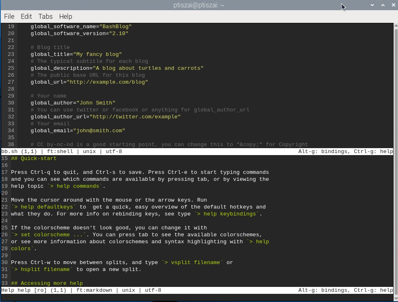Click the window title "ptiszai@ptiszai: ~"
The height and width of the screenshot is (302, 398).
[x=199, y=5]
